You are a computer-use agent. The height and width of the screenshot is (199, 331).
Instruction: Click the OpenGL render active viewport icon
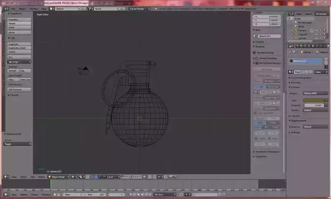pyautogui.click(x=170, y=177)
